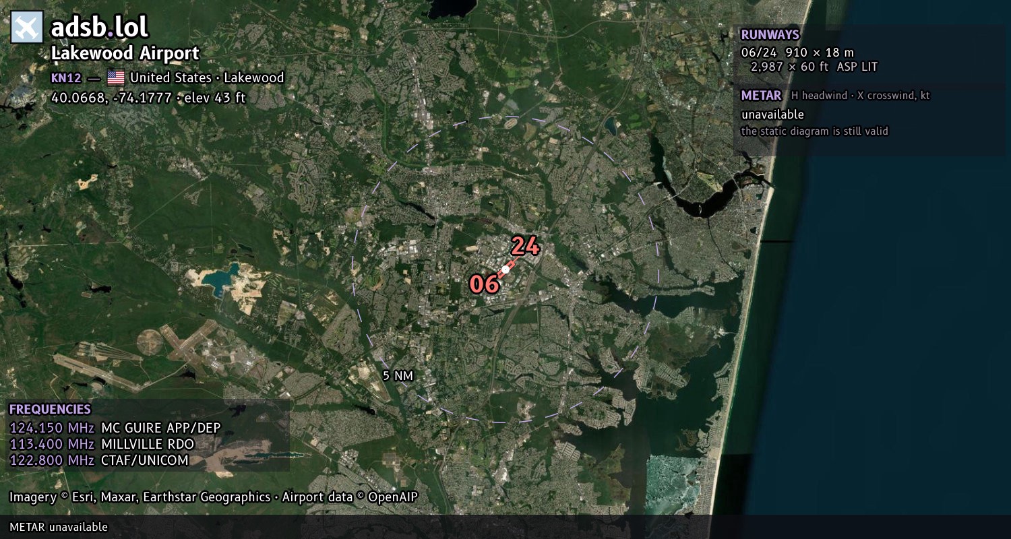Click the adsb.lol airplane logo icon
The image size is (1011, 539).
[x=27, y=27]
